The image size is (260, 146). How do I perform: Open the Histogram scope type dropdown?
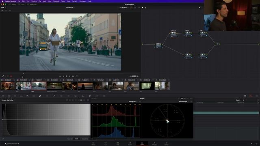[133, 101]
